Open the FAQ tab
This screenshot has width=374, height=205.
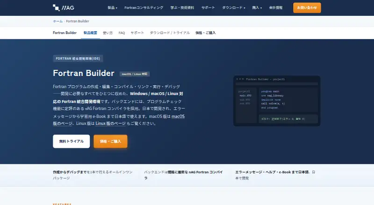(122, 33)
